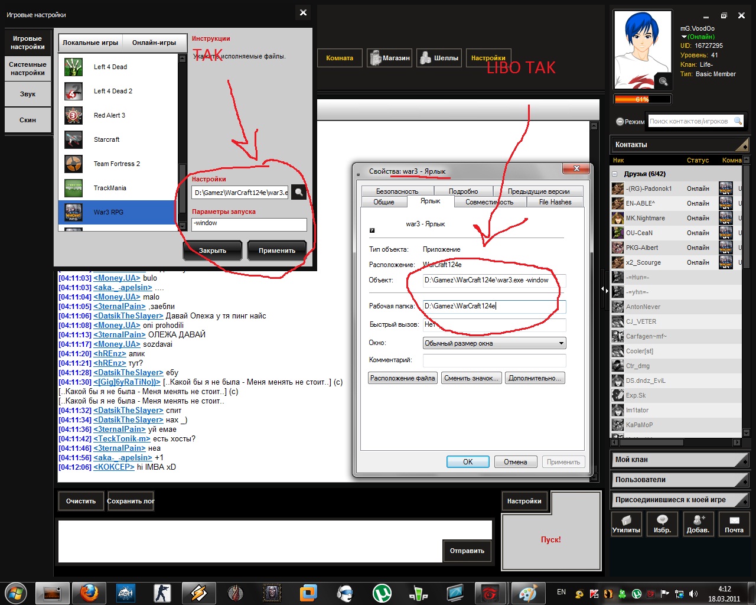Open the Почта mail icon
This screenshot has height=605, width=756.
click(734, 523)
